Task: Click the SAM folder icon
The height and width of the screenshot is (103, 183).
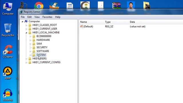Action: [34, 44]
